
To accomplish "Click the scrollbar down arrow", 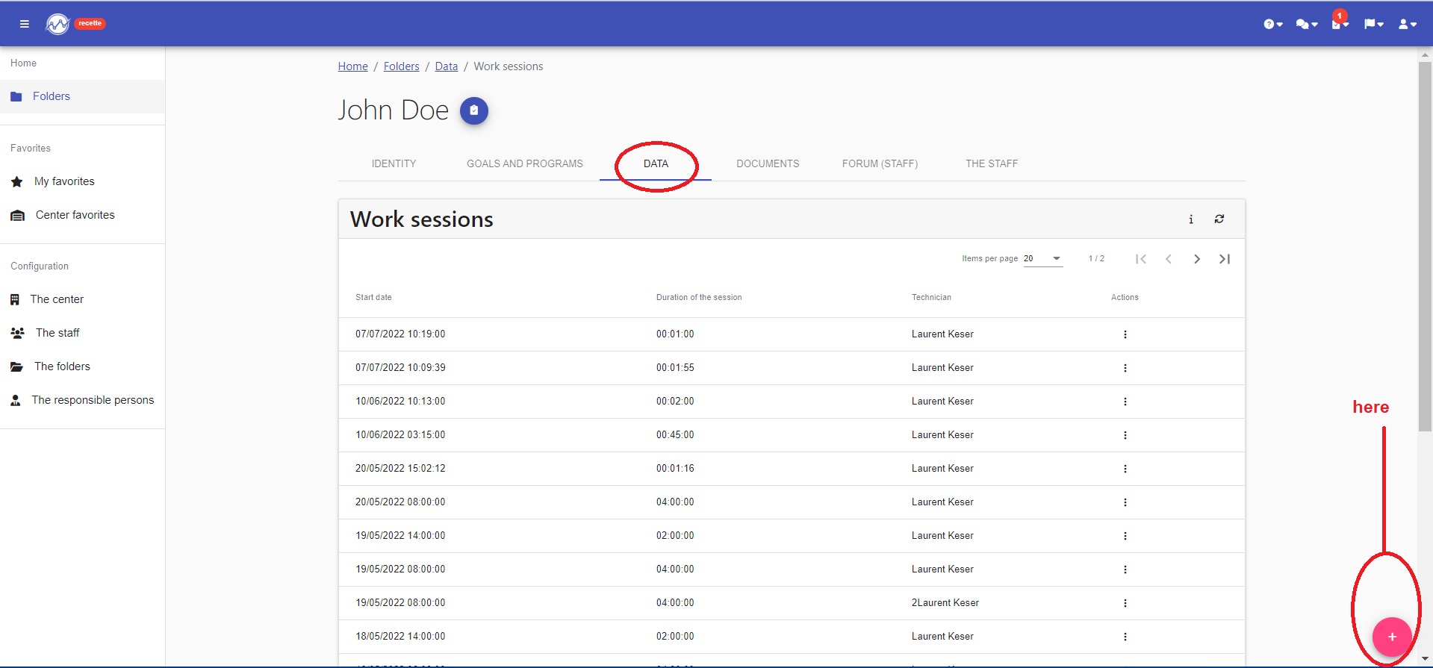I will pyautogui.click(x=1425, y=659).
